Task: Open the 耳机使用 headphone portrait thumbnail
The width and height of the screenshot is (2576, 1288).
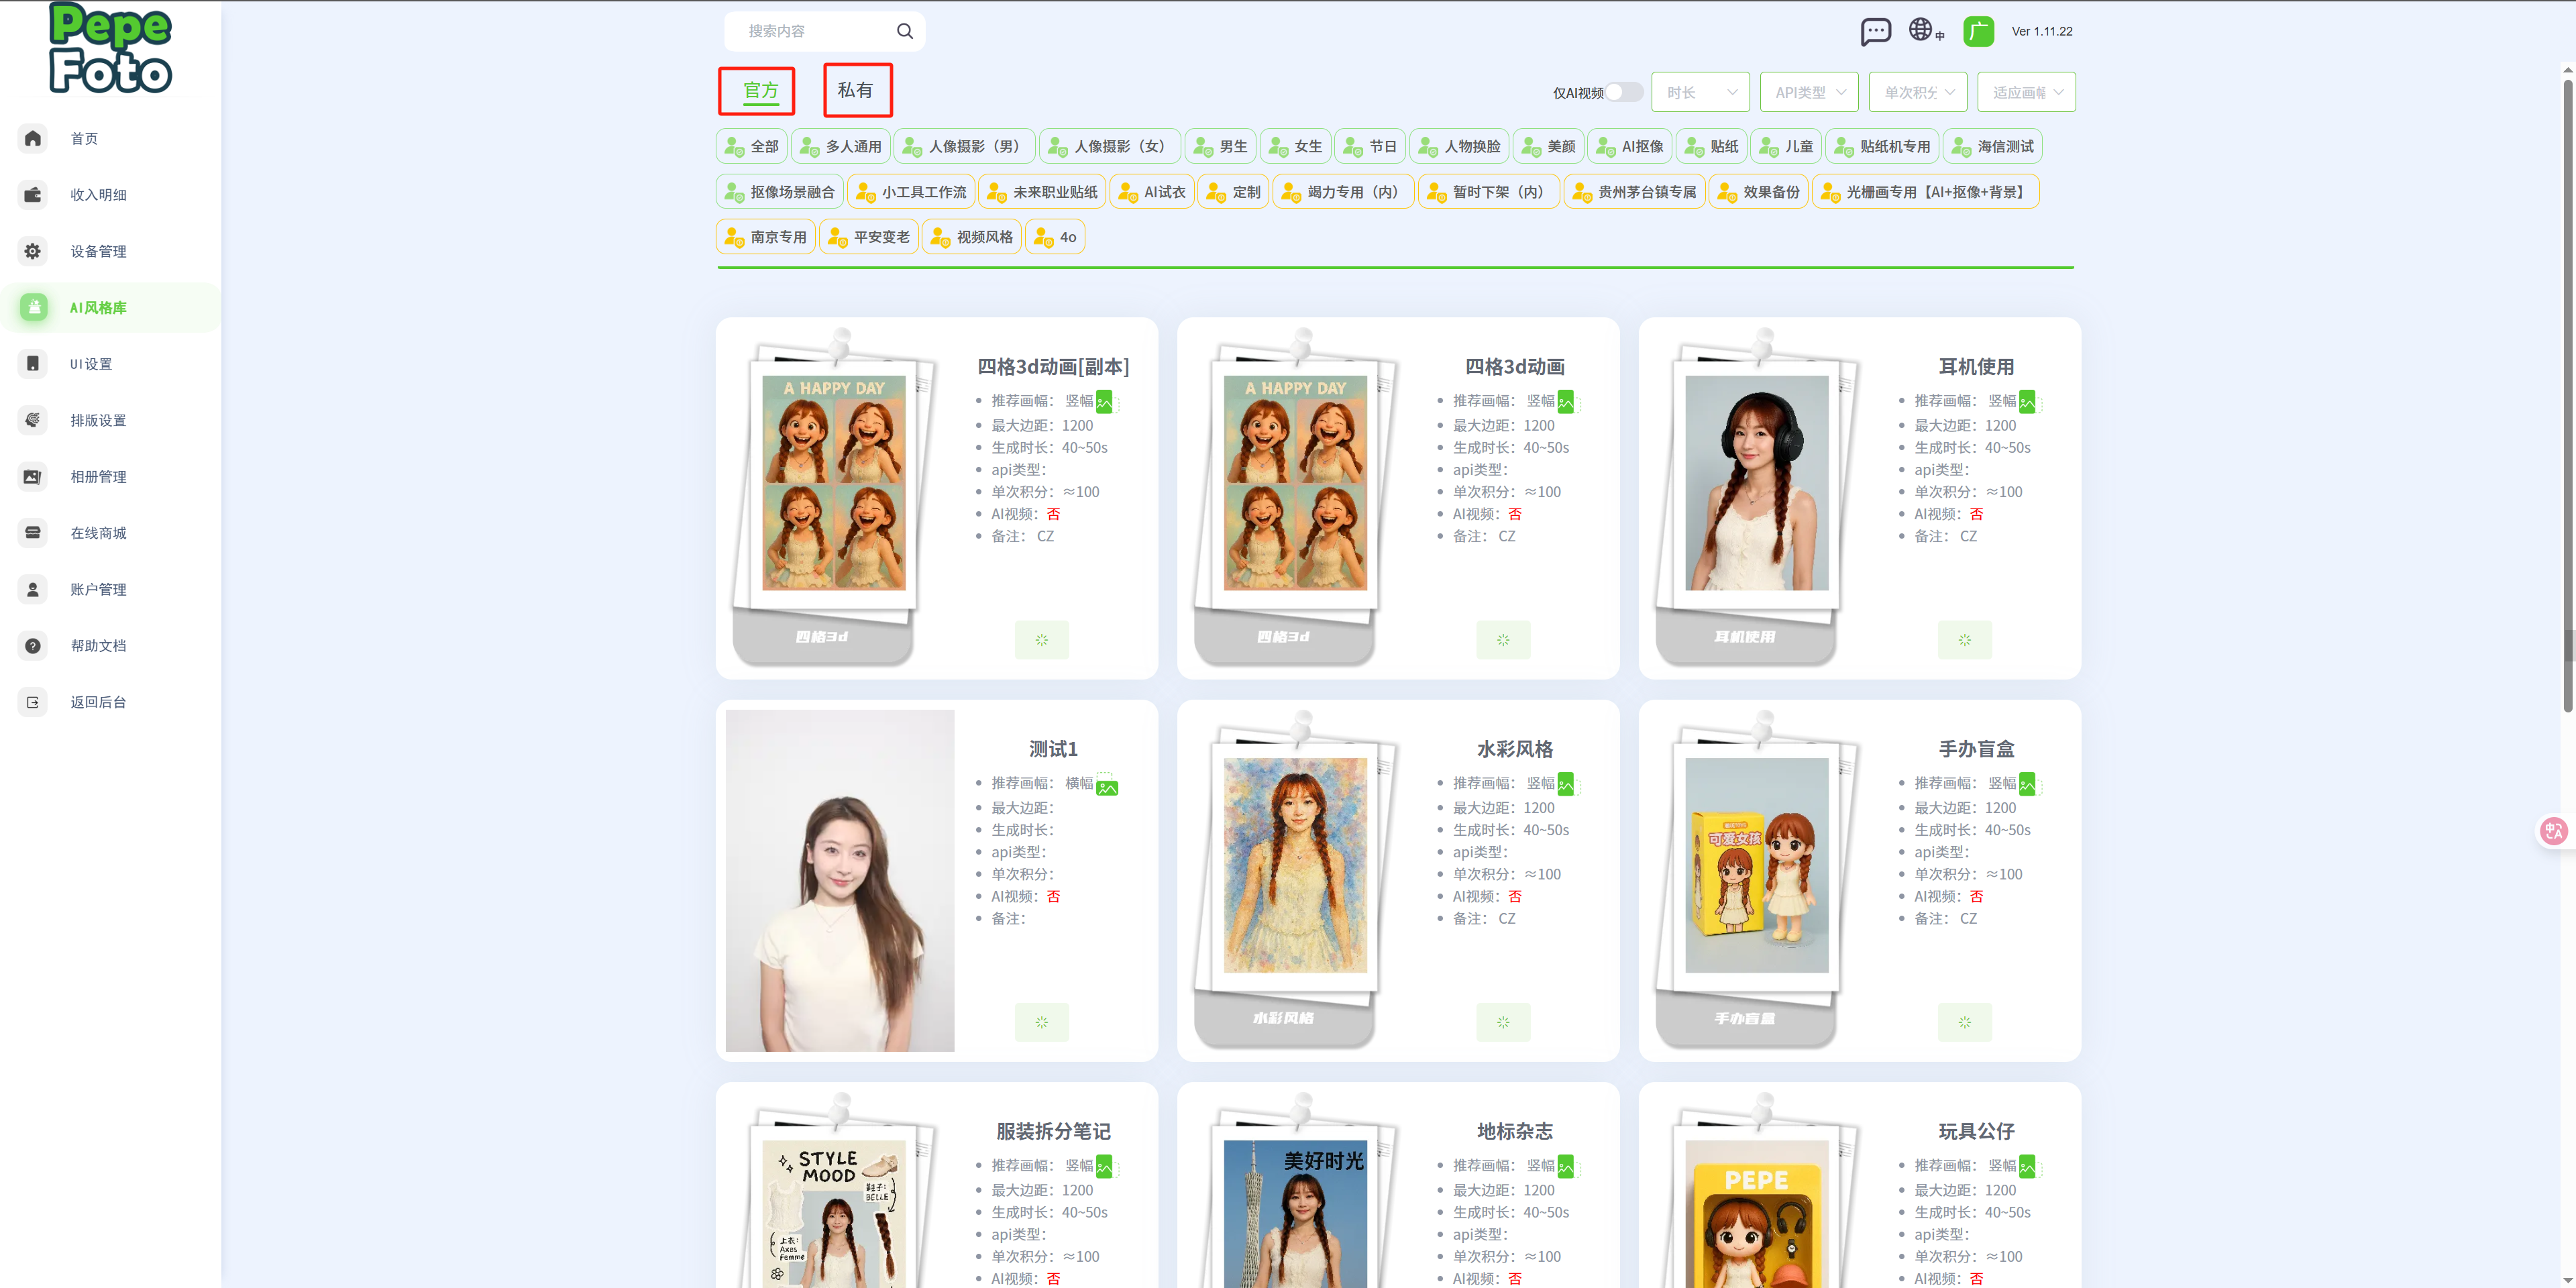Action: click(1756, 482)
